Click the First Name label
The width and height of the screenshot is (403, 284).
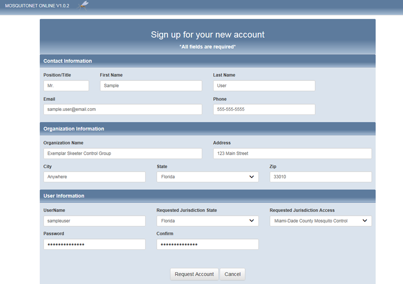tap(111, 75)
